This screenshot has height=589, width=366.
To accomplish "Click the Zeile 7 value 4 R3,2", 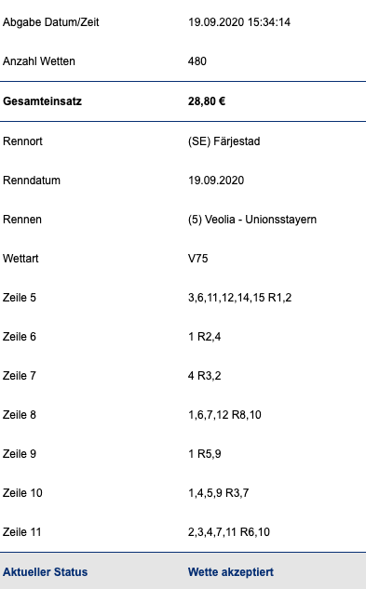I will point(204,376).
